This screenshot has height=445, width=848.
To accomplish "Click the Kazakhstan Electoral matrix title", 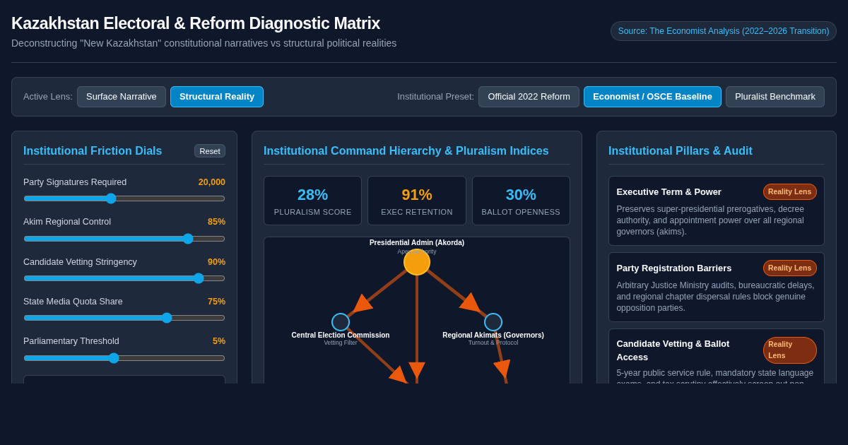I will pyautogui.click(x=196, y=23).
